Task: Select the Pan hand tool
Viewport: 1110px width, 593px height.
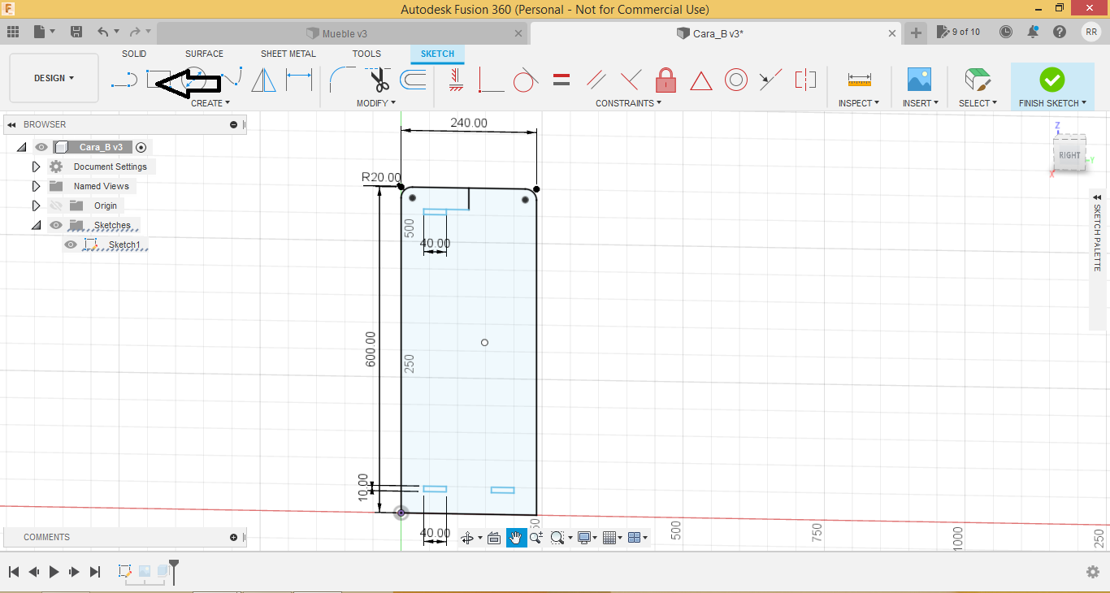Action: click(x=515, y=538)
